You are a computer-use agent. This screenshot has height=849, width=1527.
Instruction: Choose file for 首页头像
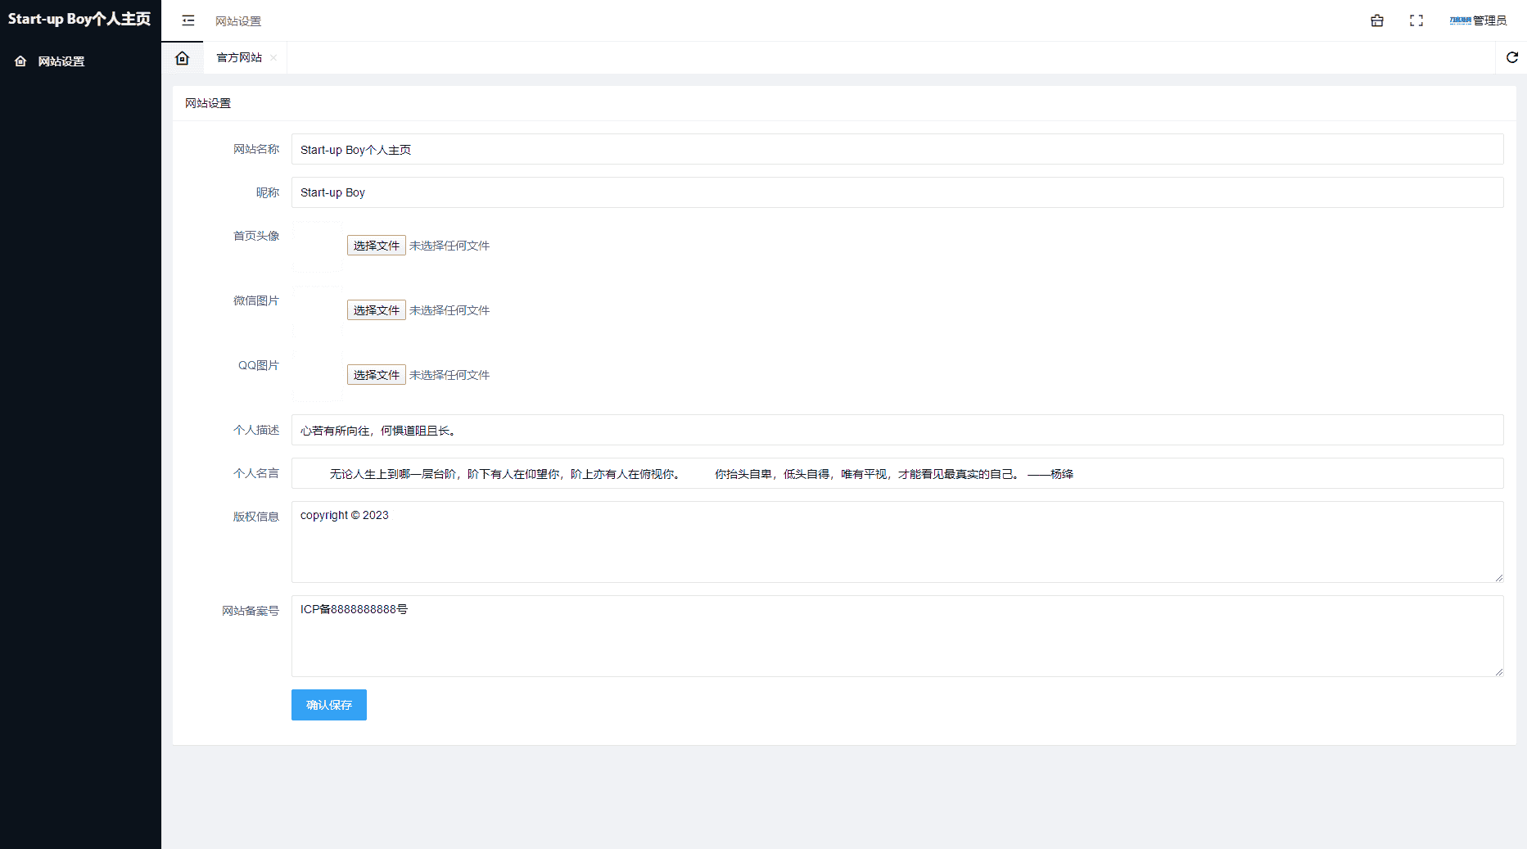[x=376, y=246]
